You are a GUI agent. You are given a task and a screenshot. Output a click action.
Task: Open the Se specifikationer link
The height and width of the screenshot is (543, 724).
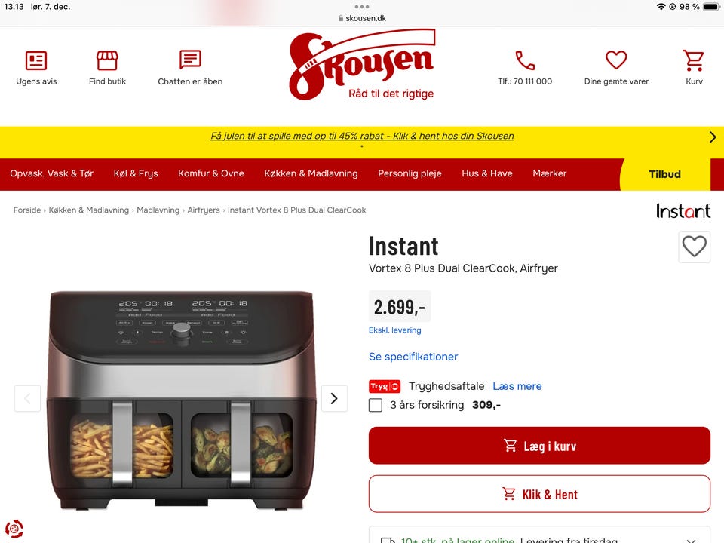tap(413, 357)
